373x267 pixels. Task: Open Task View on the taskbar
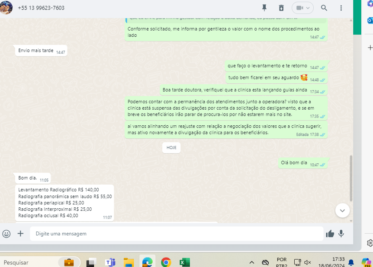tap(91, 263)
